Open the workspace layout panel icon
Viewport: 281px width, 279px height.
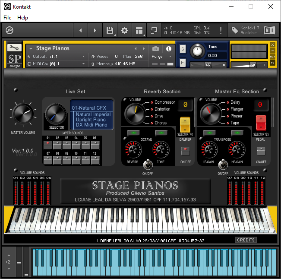point(139,31)
